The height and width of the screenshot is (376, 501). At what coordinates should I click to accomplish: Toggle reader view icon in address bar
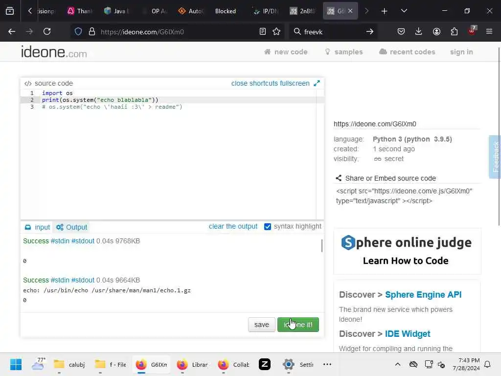(x=263, y=31)
